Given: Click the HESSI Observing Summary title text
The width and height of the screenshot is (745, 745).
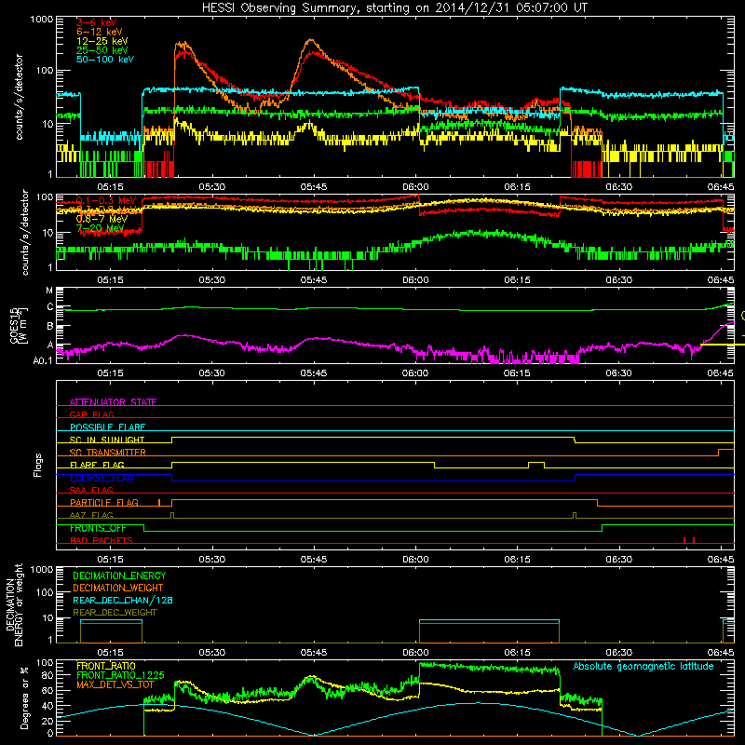Looking at the screenshot, I should click(394, 8).
